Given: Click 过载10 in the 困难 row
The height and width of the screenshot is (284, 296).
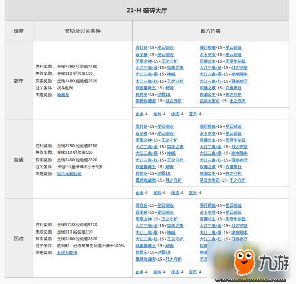Looking at the screenshot, I should [x=164, y=252].
